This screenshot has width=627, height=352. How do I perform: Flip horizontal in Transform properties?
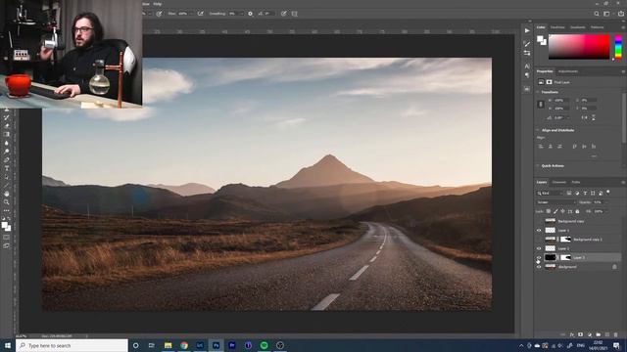585,117
